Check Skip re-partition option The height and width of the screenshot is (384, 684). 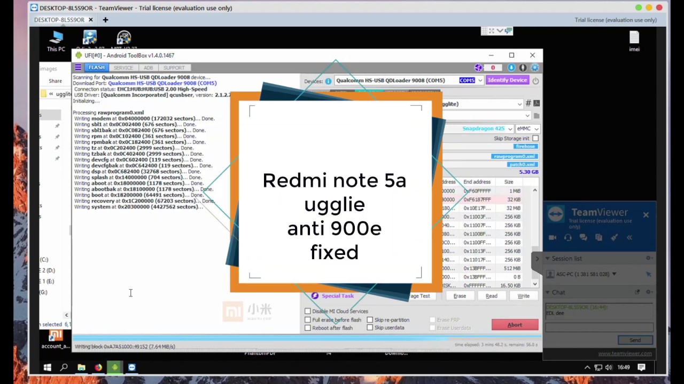point(370,320)
